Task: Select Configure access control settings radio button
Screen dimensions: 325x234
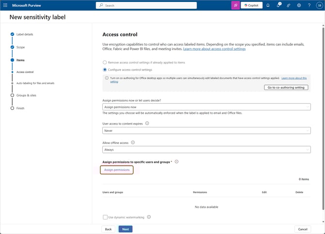Action: (105, 70)
